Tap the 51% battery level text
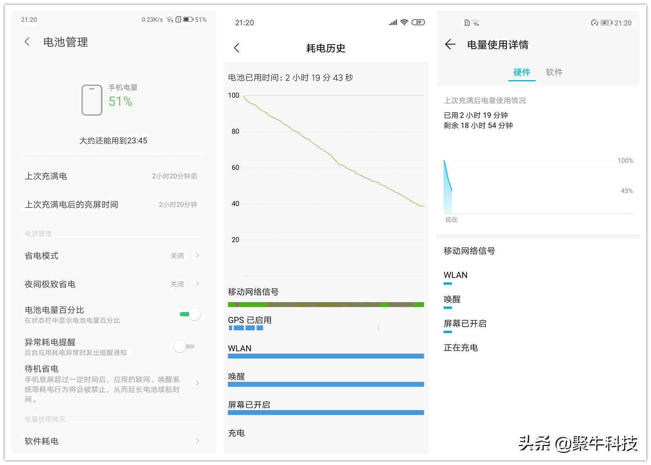 click(121, 102)
